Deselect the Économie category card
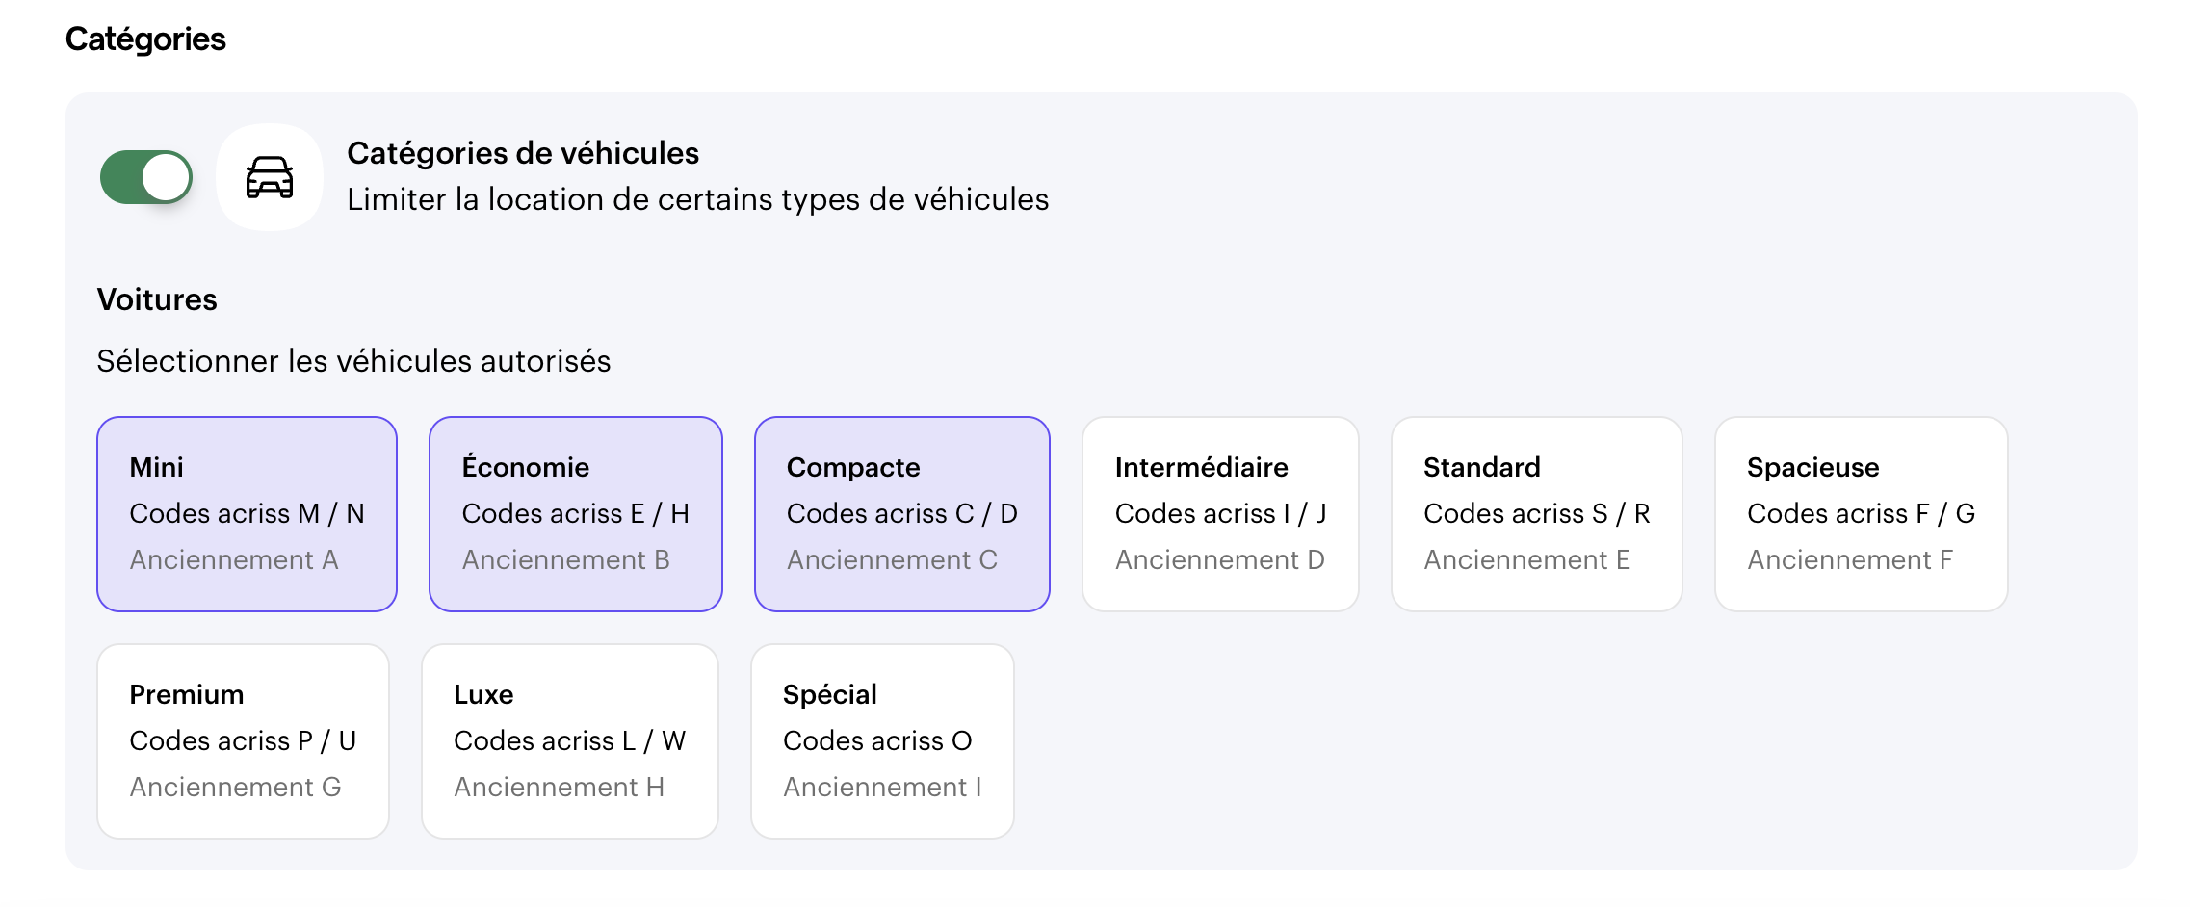The image size is (2190, 907). coord(576,514)
